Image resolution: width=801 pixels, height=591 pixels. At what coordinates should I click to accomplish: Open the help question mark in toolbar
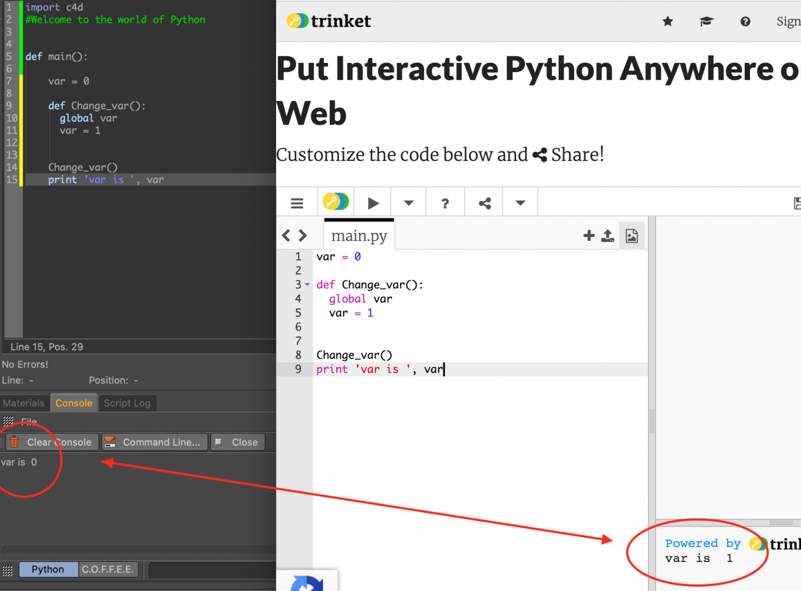[x=445, y=203]
